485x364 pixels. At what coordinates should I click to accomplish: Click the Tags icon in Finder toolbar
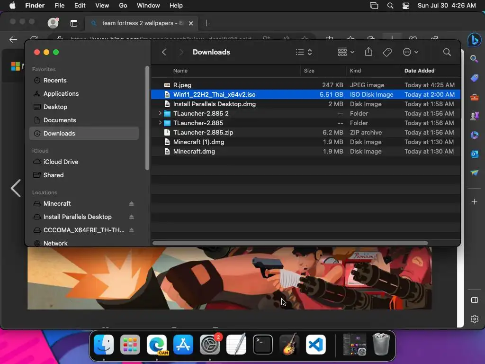coord(387,52)
